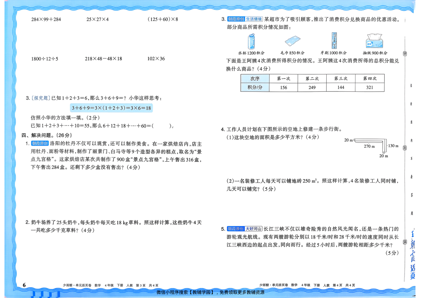Click the table header 次序

255,79
